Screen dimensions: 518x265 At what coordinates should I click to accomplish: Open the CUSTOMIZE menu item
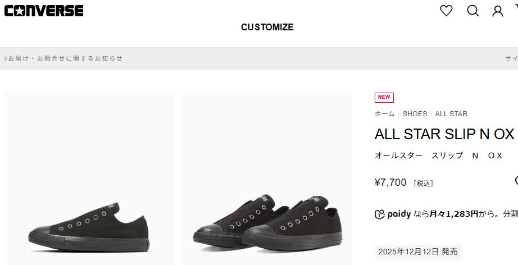coord(267,27)
